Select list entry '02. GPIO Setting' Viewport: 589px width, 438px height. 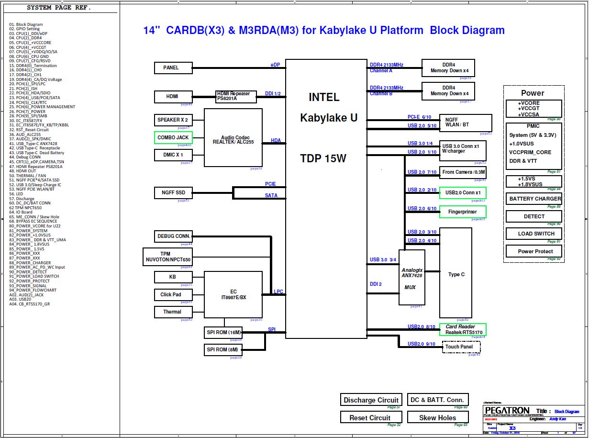pos(24,29)
